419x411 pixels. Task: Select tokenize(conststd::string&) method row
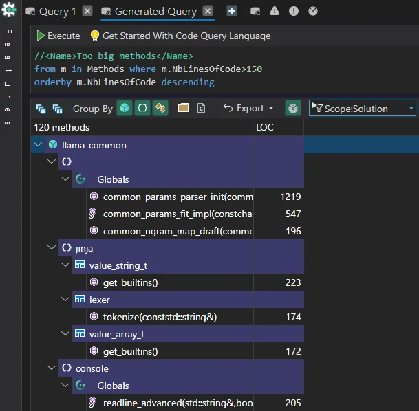click(195, 317)
